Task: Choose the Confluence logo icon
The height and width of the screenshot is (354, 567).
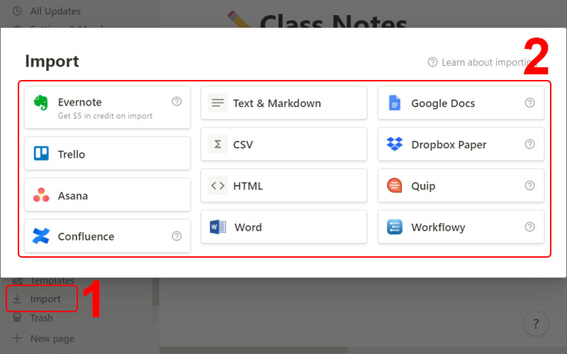Action: [41, 236]
